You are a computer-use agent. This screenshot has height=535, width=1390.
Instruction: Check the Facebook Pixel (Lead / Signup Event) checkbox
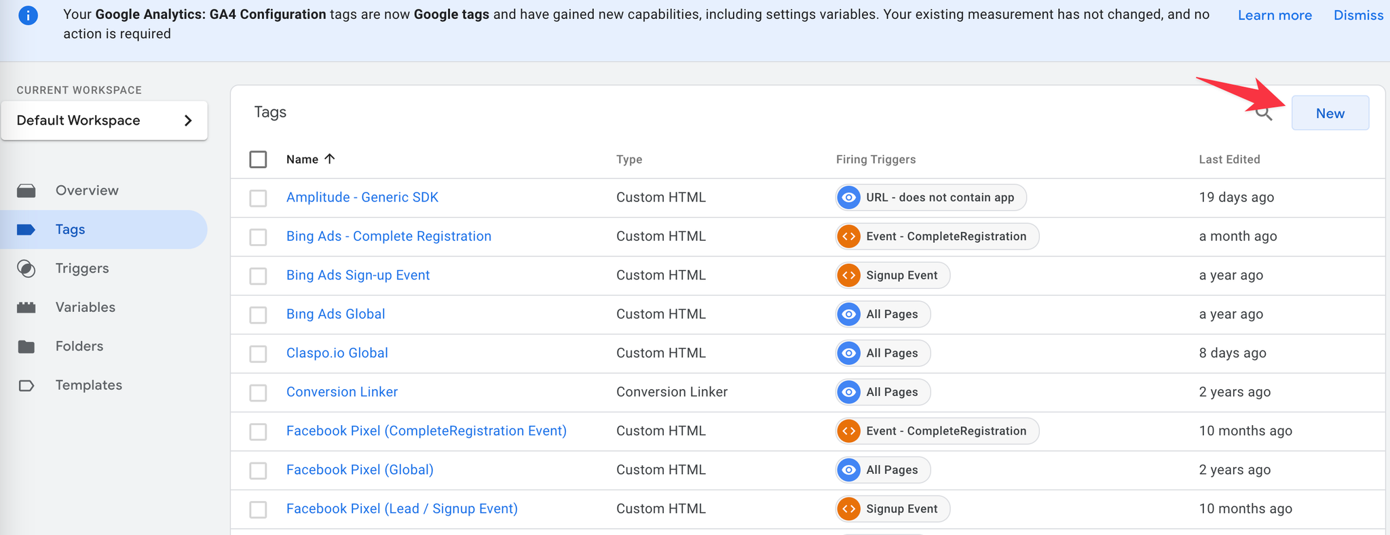coord(258,509)
